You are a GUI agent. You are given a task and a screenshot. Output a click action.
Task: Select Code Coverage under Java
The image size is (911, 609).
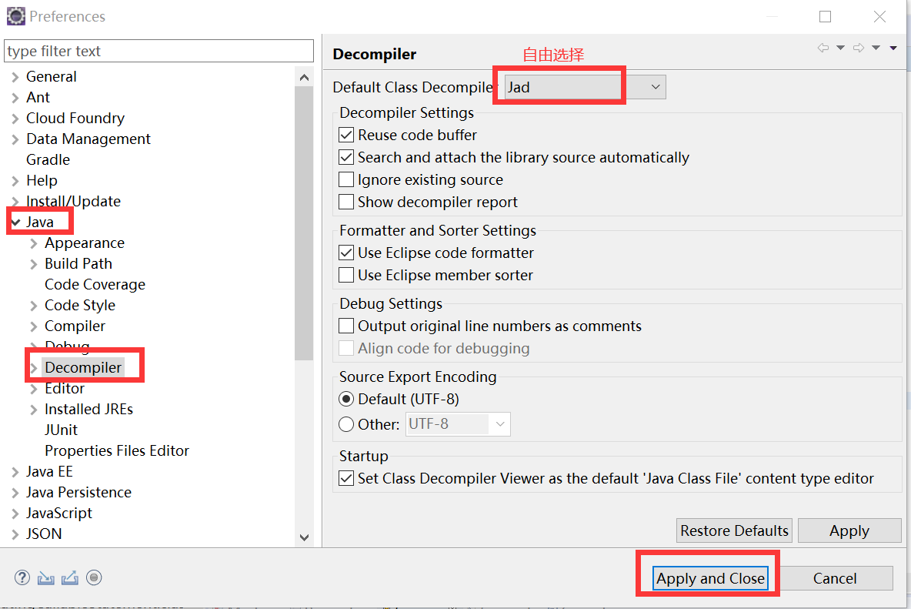point(95,285)
